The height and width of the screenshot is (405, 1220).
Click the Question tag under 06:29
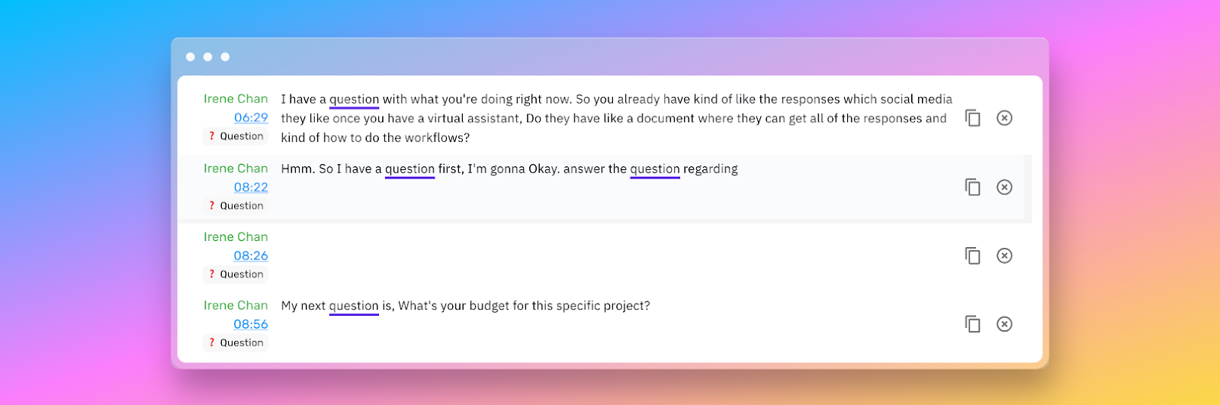[236, 137]
